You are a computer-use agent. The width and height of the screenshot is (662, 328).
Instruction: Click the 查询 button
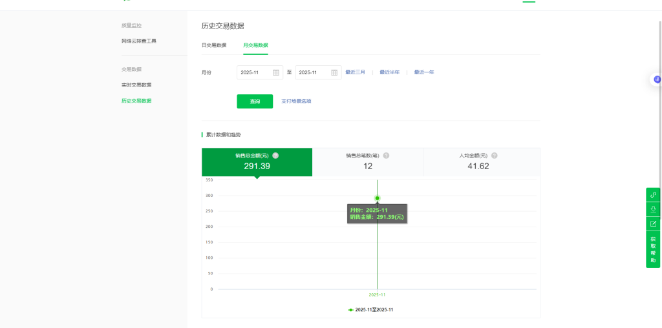(x=255, y=101)
